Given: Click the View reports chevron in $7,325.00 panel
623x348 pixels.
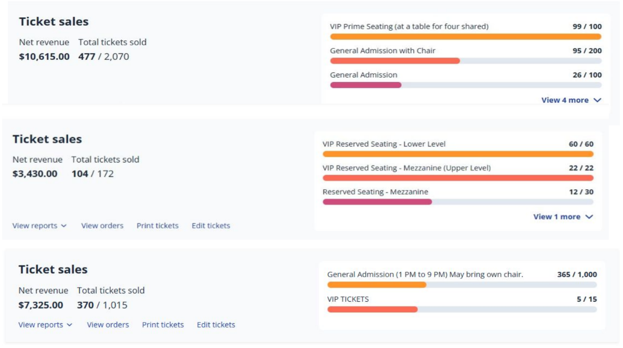Looking at the screenshot, I should [69, 325].
